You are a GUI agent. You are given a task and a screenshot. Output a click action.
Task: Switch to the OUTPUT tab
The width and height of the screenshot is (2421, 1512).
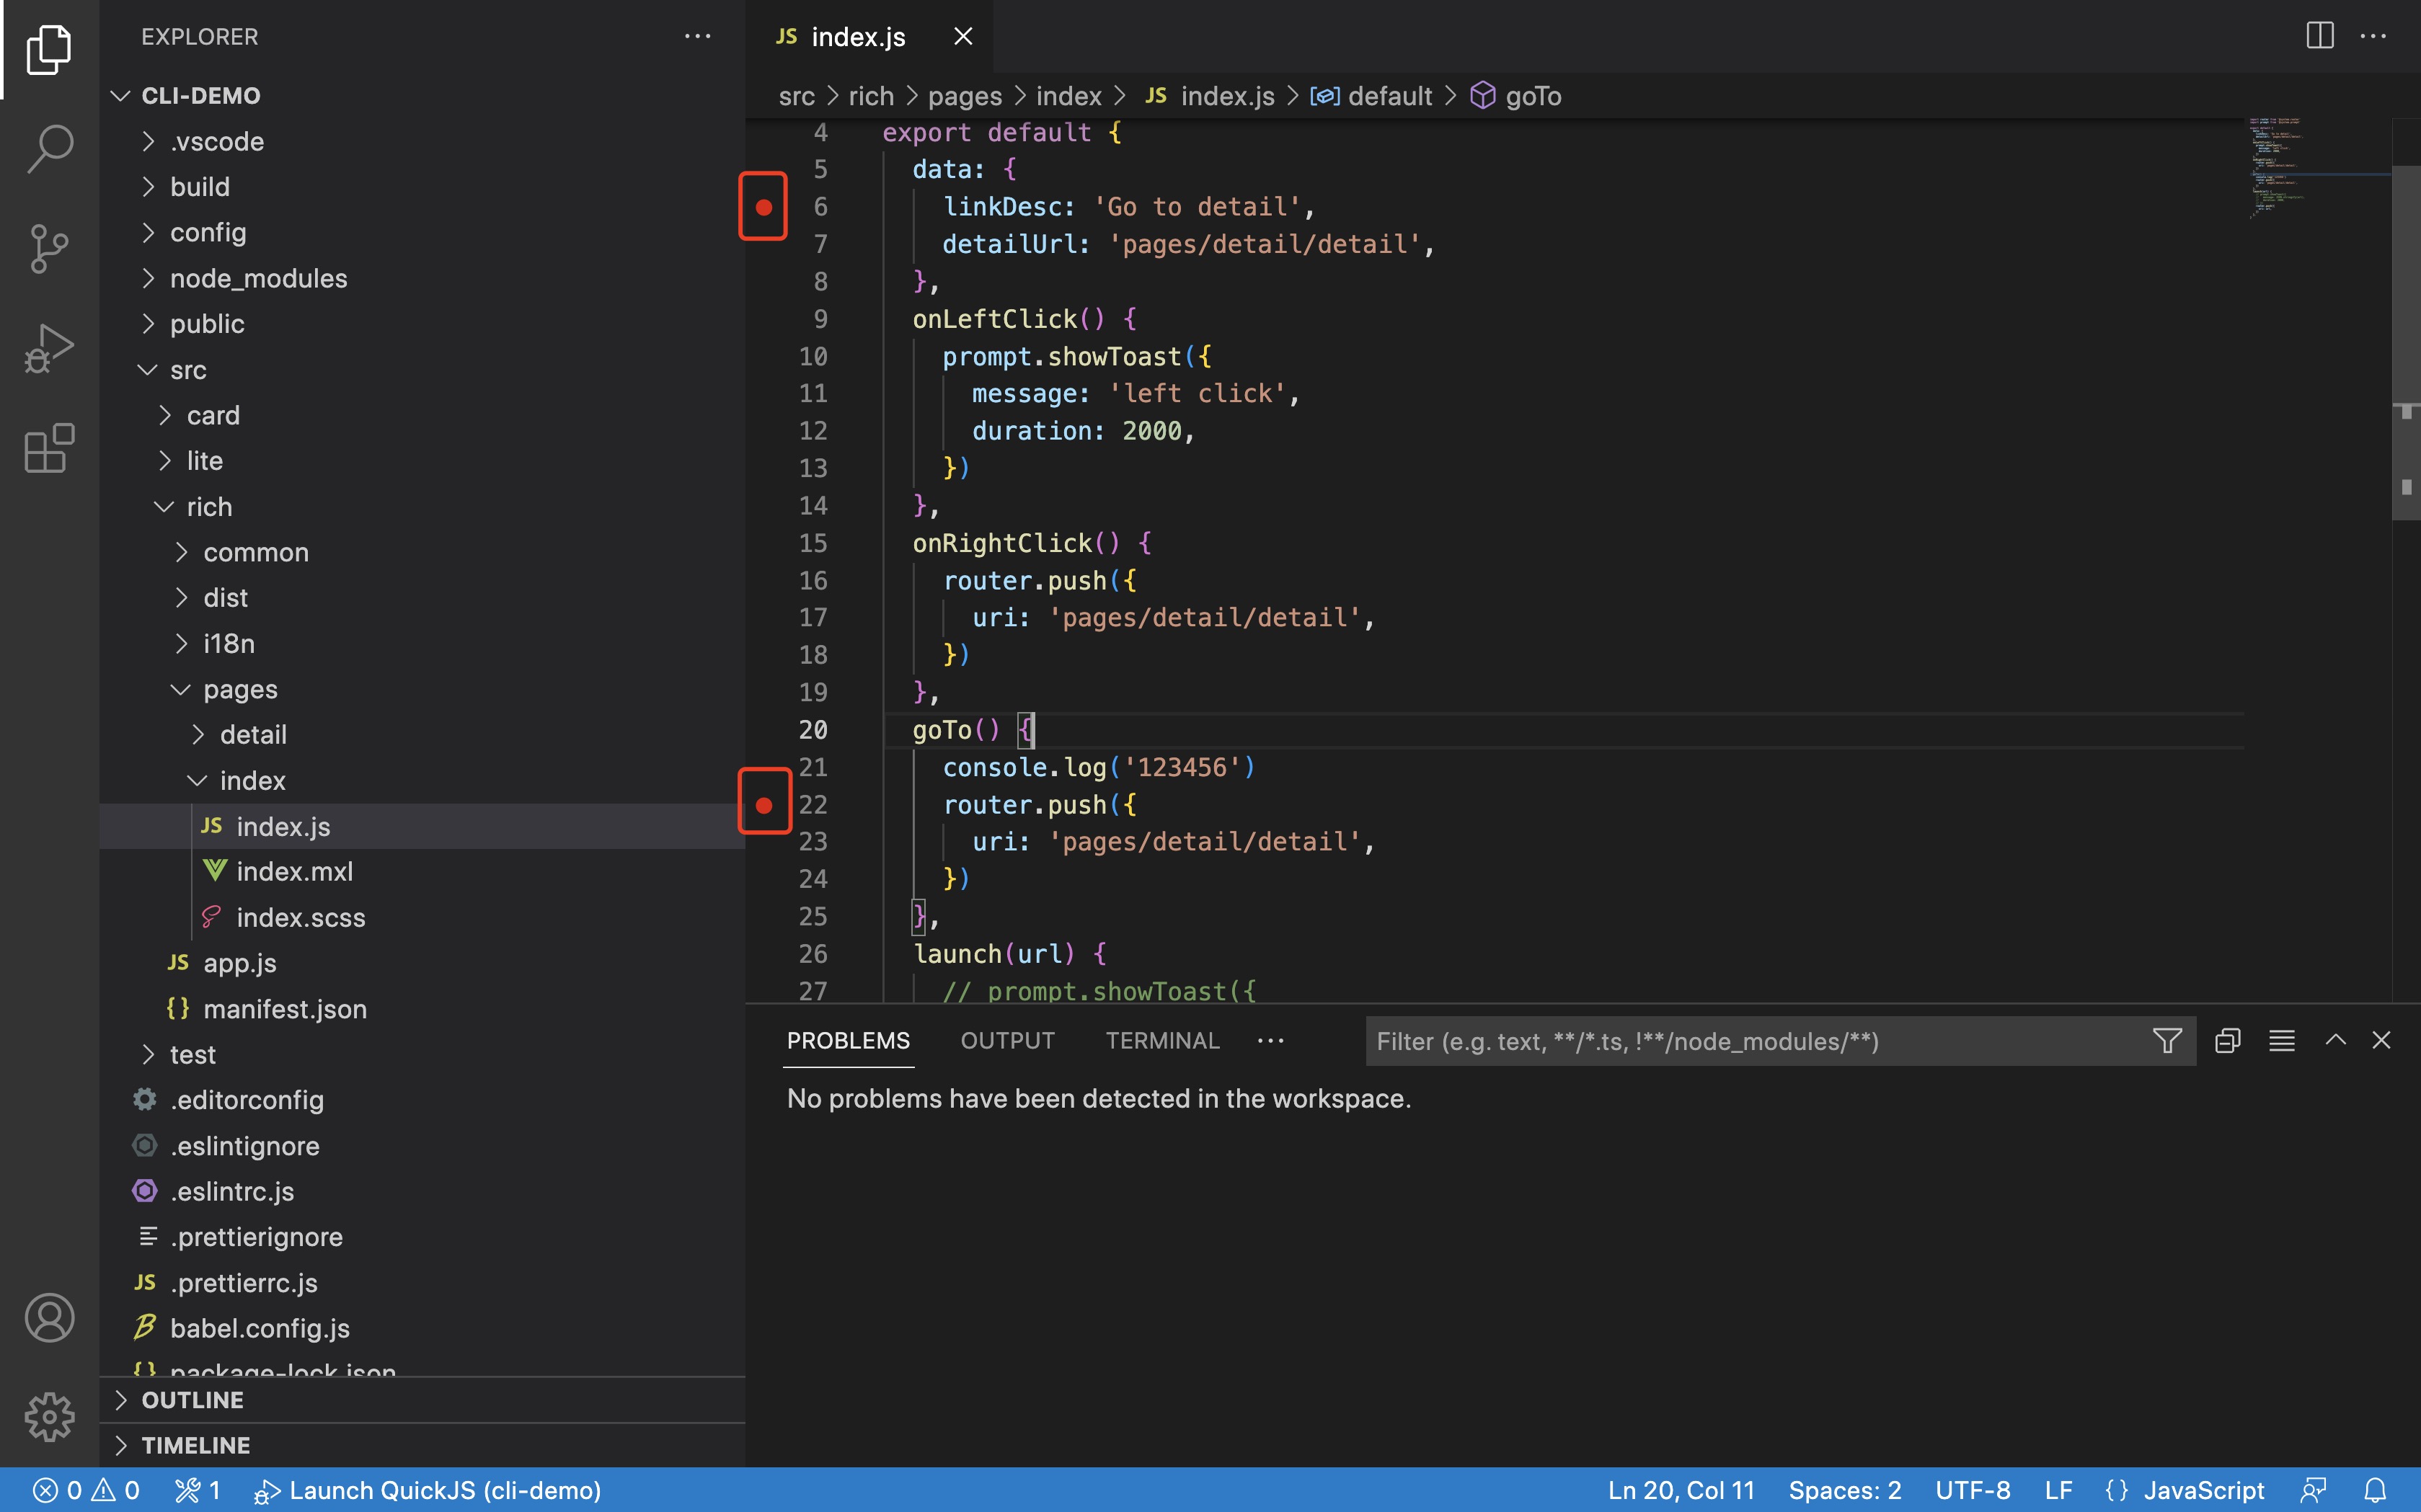1007,1041
